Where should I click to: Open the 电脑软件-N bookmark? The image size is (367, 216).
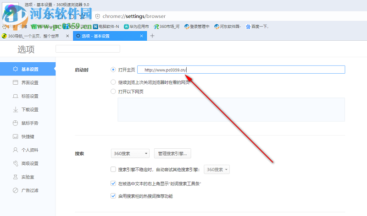pos(106,27)
